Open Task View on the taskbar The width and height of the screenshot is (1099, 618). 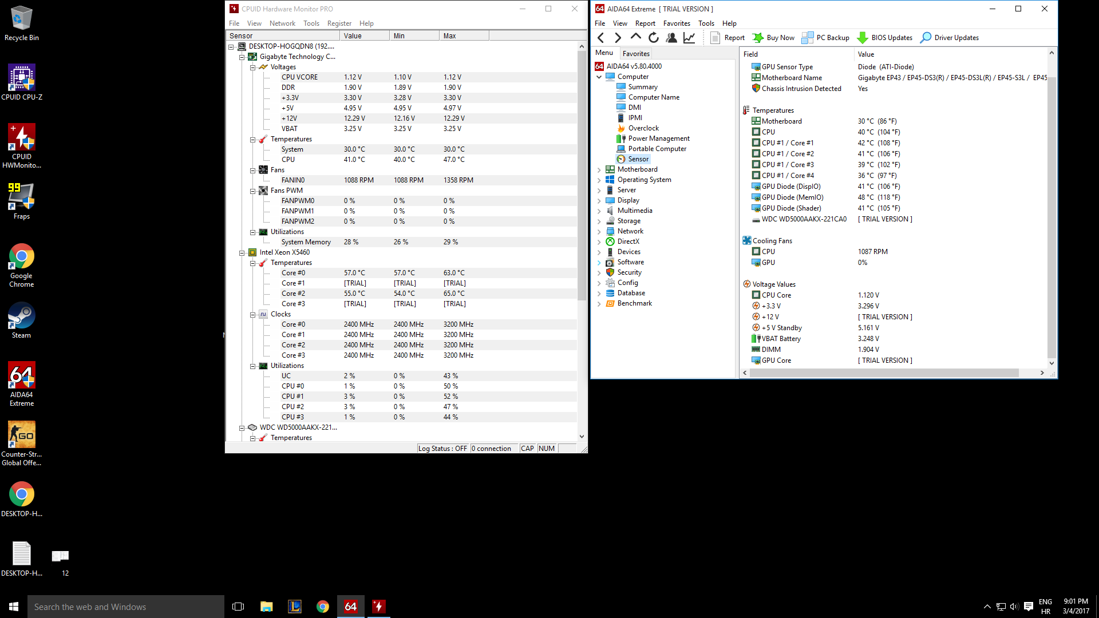[x=238, y=607]
